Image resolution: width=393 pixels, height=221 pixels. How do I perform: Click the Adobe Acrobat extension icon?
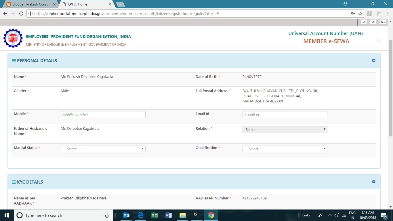(x=369, y=14)
